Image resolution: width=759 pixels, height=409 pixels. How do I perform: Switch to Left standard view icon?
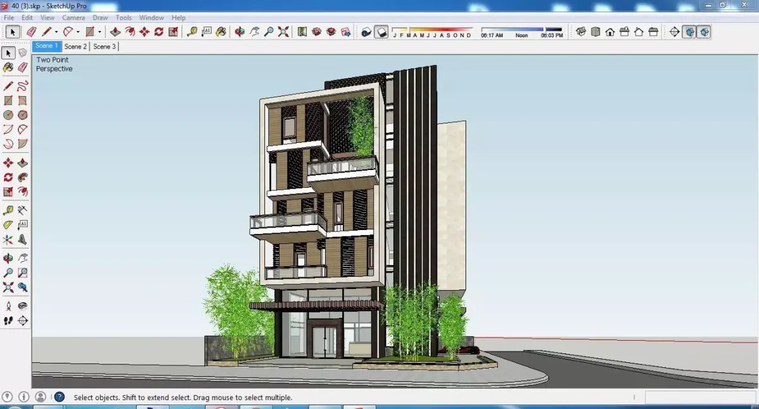[653, 32]
